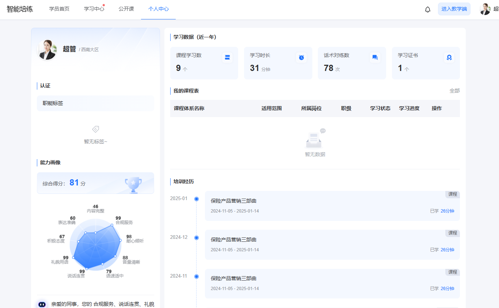Click 综合得分 81 score value
The image size is (499, 308).
point(74,183)
